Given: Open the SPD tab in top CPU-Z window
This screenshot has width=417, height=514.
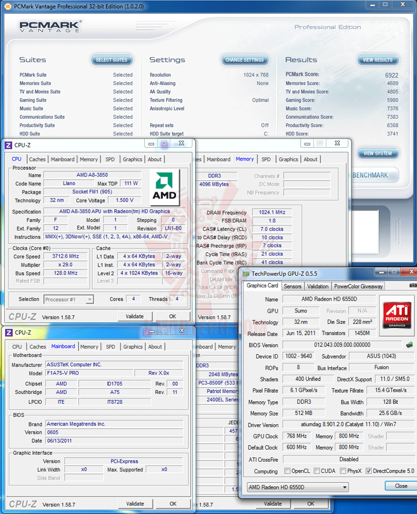Looking at the screenshot, I should pyautogui.click(x=110, y=159).
